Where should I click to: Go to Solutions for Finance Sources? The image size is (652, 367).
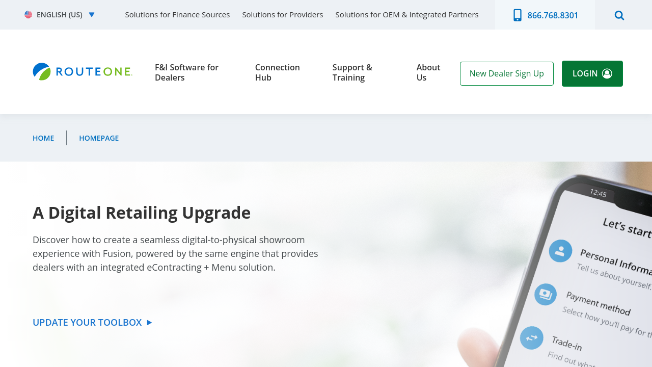pyautogui.click(x=177, y=15)
